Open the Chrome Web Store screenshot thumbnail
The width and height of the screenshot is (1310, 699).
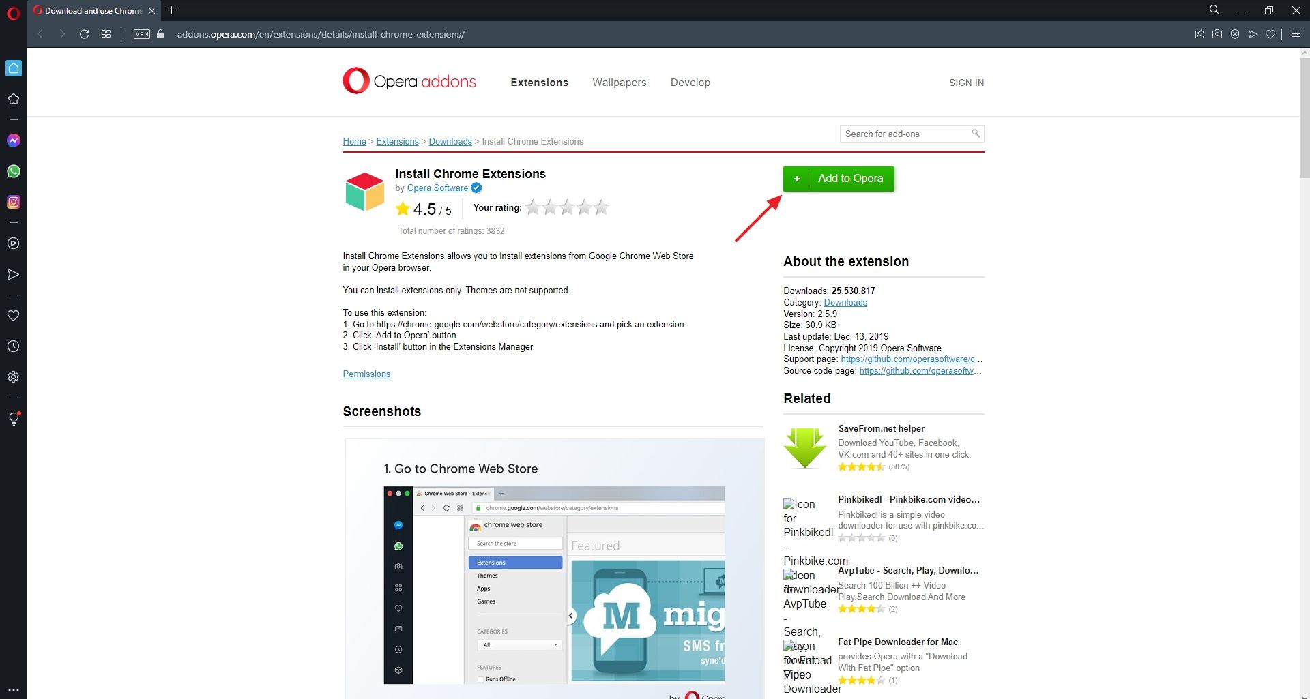pos(554,573)
